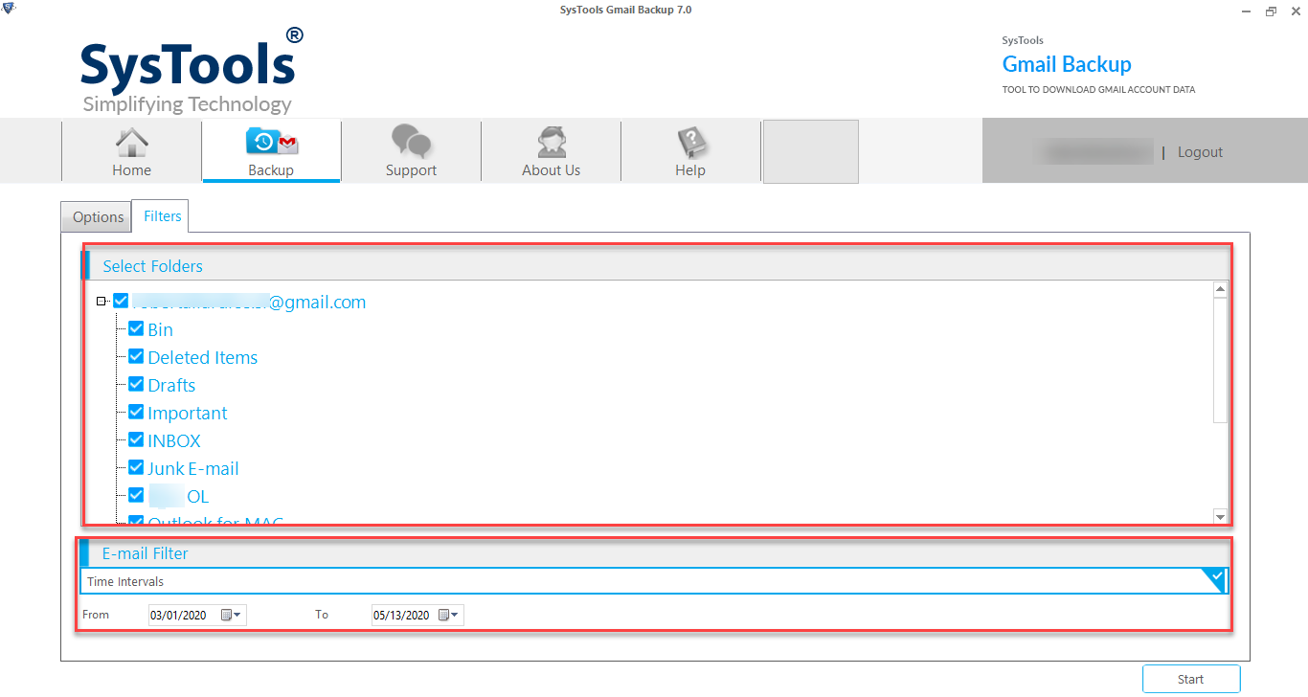The width and height of the screenshot is (1308, 697).
Task: Open the To date dropdown arrow
Action: 455,615
